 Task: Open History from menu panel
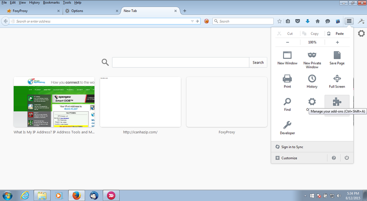point(312,81)
